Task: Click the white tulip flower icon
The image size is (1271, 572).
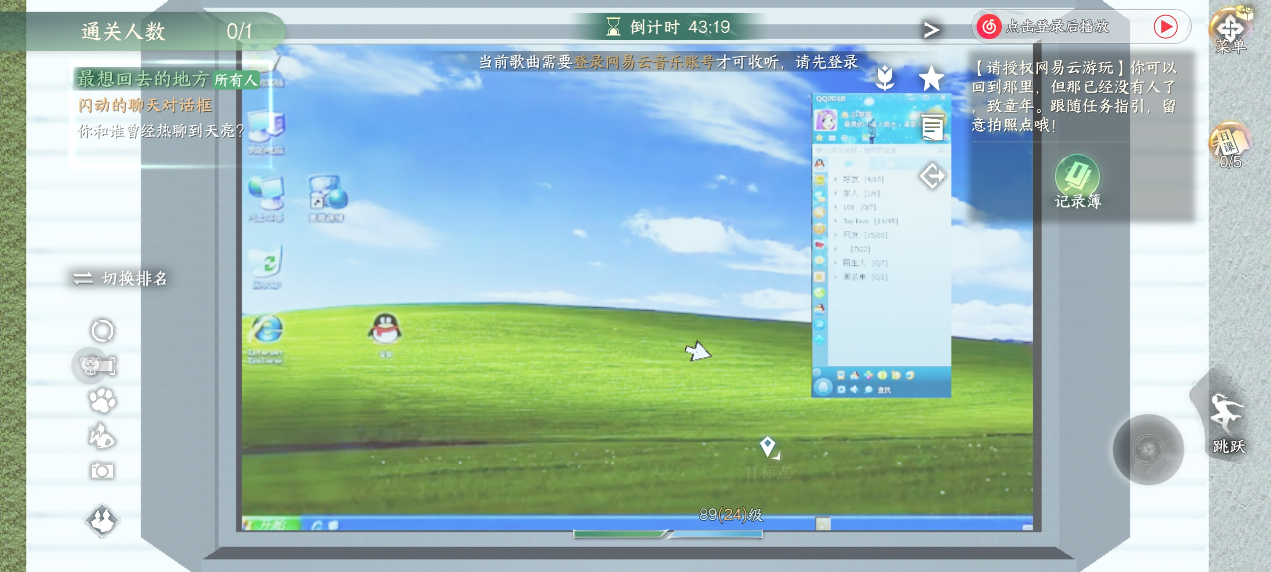Action: tap(885, 78)
